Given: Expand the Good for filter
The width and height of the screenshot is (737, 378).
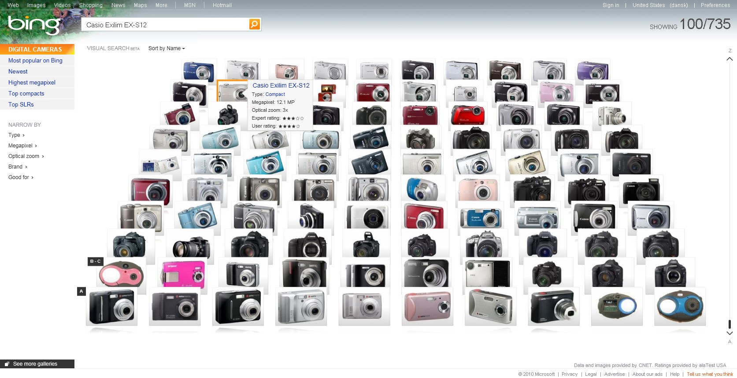Looking at the screenshot, I should click(x=21, y=177).
